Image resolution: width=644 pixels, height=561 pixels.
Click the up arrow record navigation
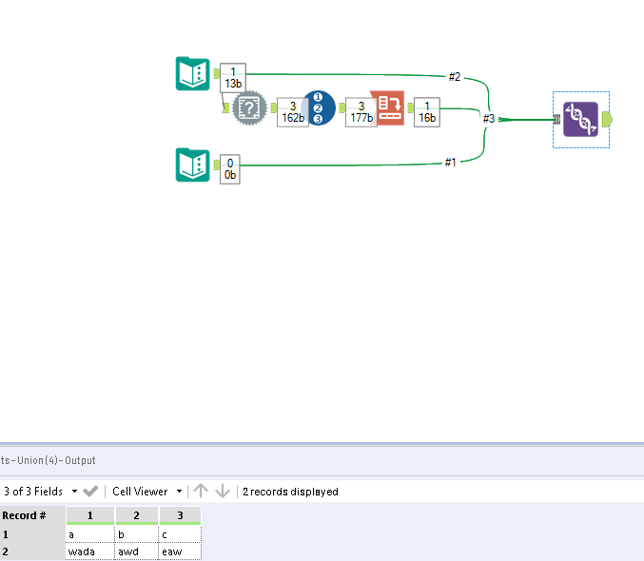point(201,491)
